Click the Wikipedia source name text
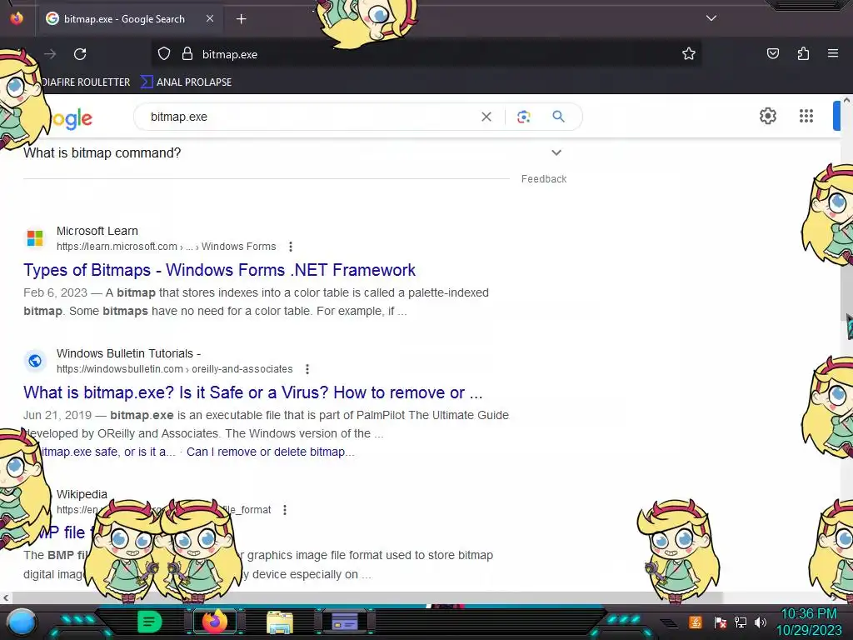 [x=82, y=494]
